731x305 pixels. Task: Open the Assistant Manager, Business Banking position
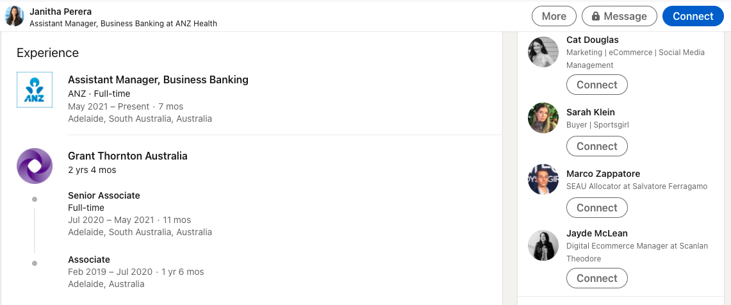(158, 79)
